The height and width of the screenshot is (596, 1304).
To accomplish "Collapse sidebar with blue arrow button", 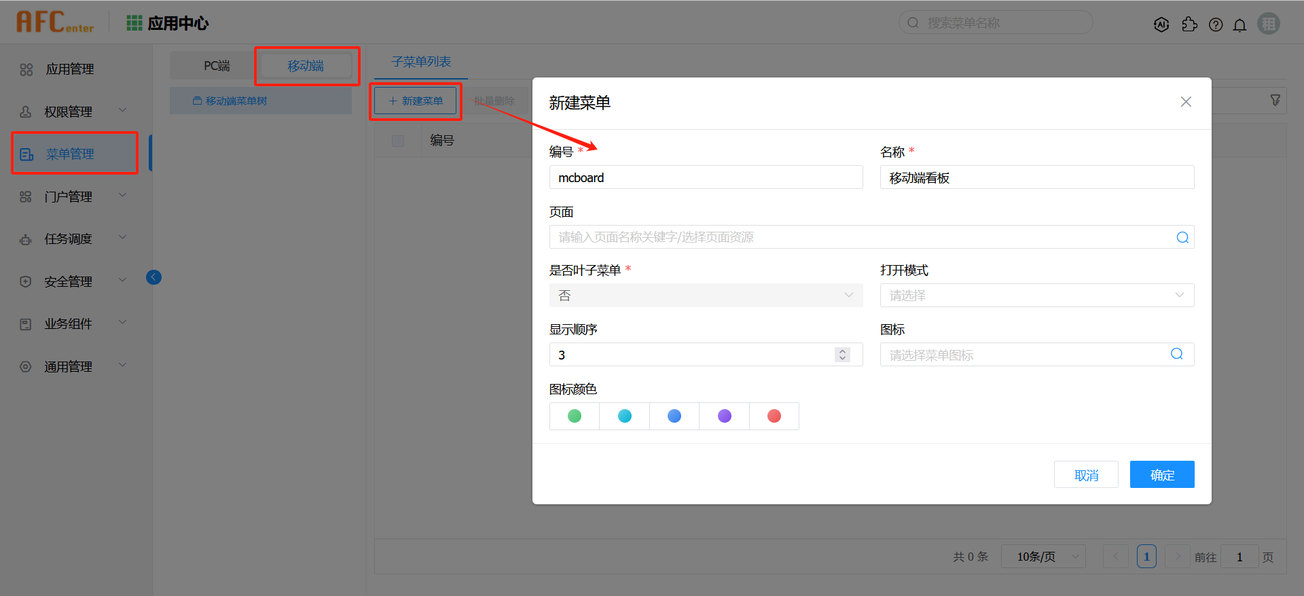I will click(x=153, y=277).
